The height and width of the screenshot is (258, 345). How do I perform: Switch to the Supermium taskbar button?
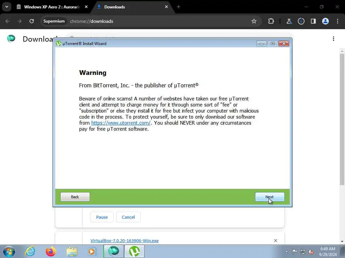[114, 251]
